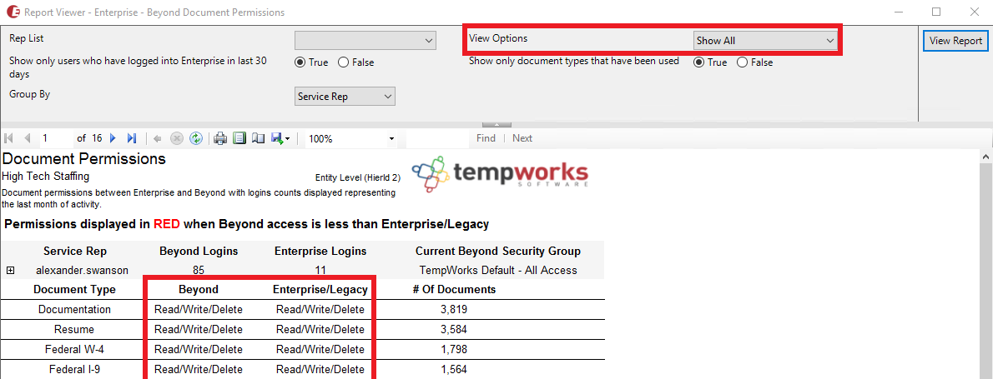This screenshot has height=379, width=993.
Task: Click the current page number field
Action: click(57, 138)
